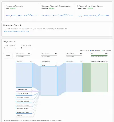114x122 pixels.
Task: Click the large blue node in first step column
Action: (24, 75)
